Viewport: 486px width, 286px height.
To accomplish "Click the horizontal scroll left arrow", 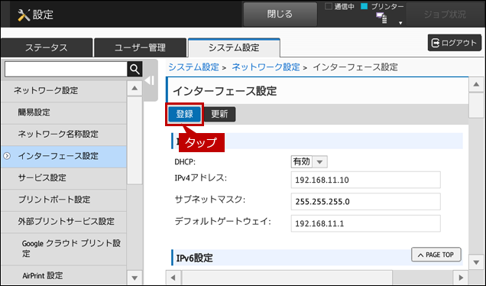I will point(173,278).
